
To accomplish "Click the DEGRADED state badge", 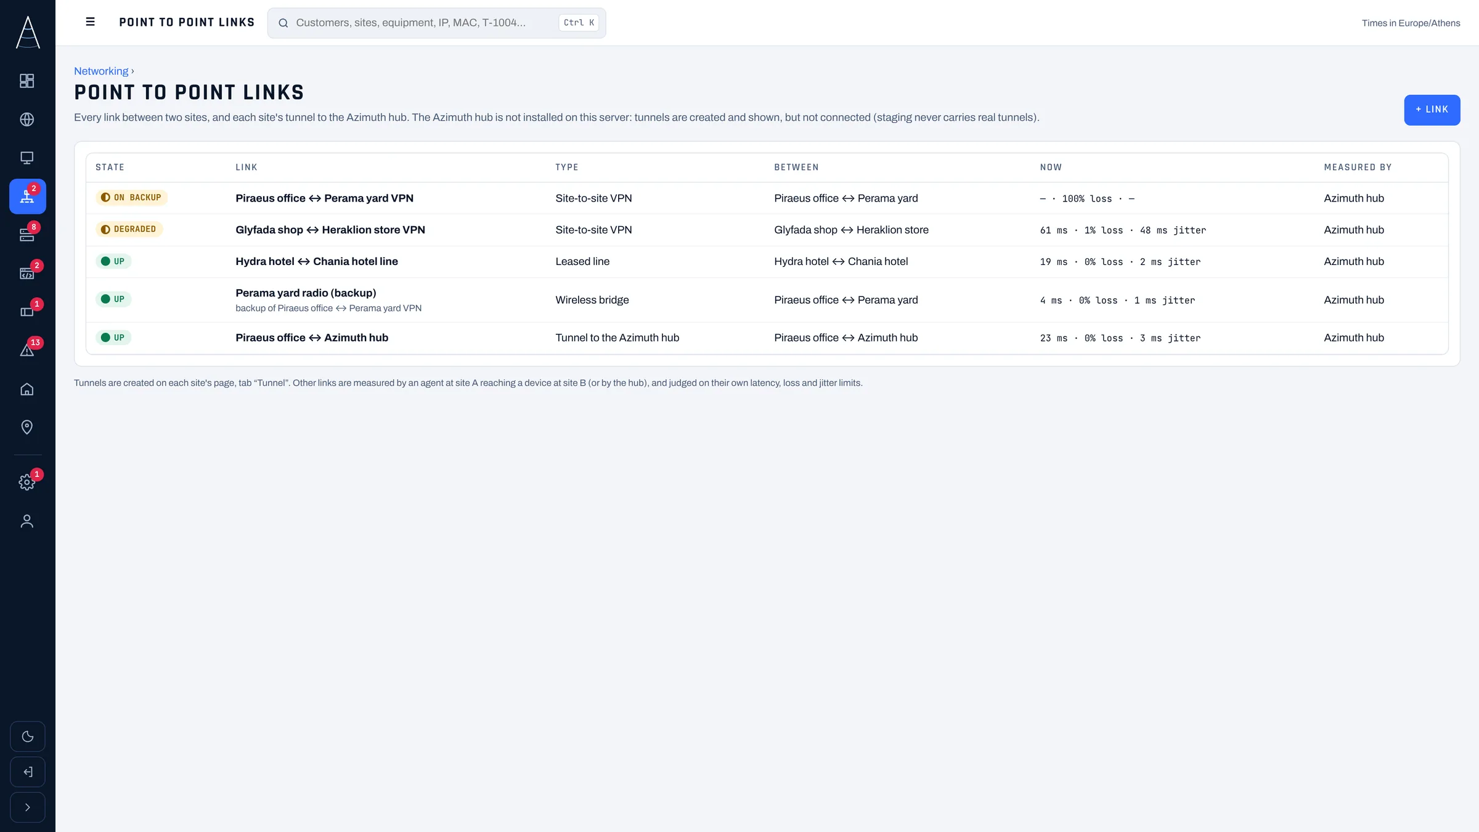I will coord(129,229).
